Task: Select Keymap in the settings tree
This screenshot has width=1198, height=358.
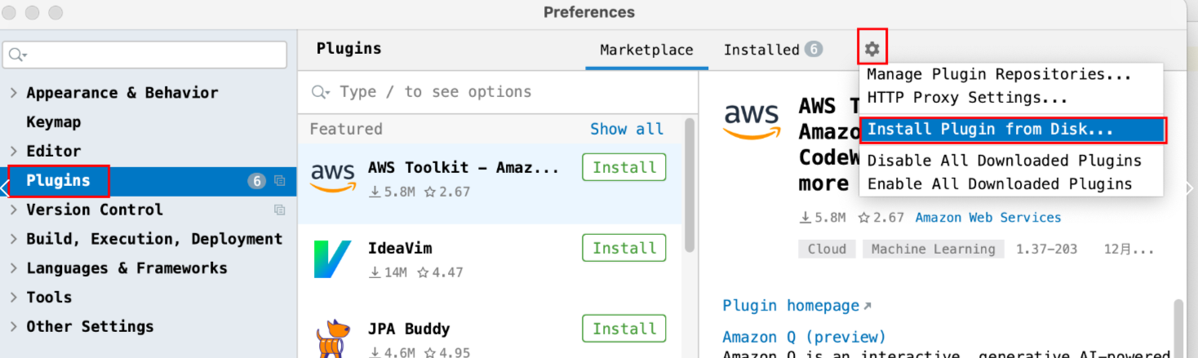Action: pyautogui.click(x=54, y=122)
